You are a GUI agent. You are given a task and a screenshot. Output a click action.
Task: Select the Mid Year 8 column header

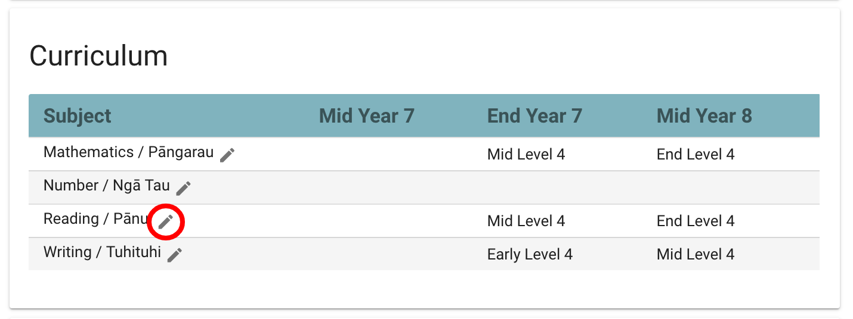704,115
